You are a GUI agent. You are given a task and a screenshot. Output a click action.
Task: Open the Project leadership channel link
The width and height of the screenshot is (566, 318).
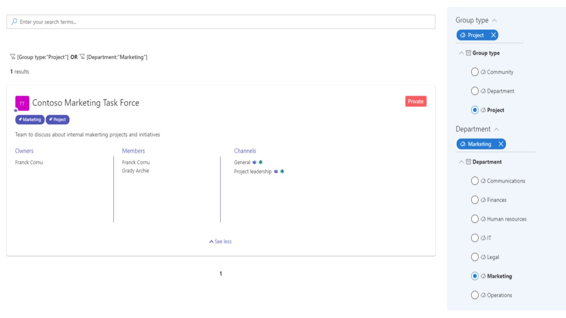(x=253, y=171)
